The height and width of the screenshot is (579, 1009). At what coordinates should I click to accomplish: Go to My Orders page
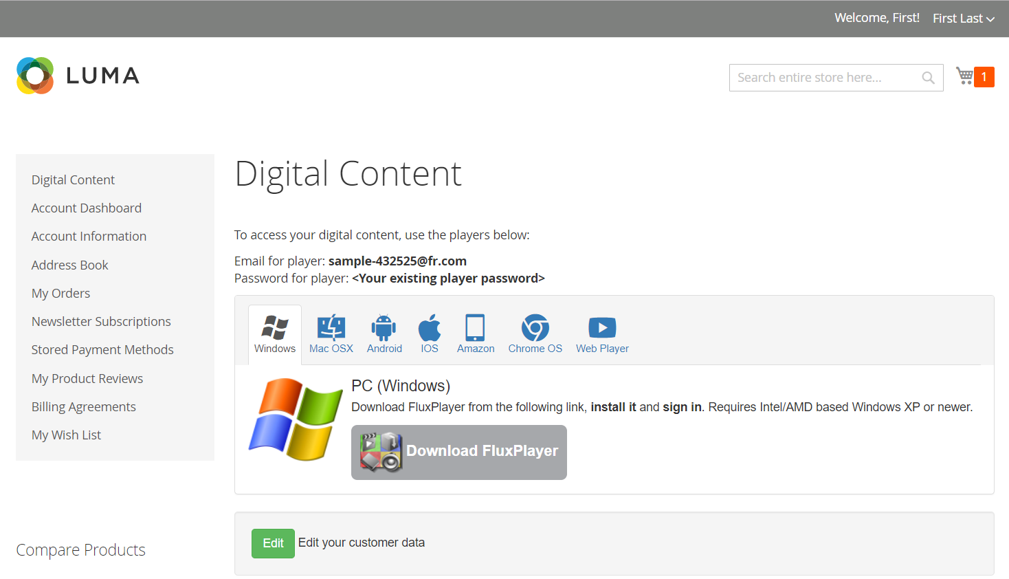point(61,294)
